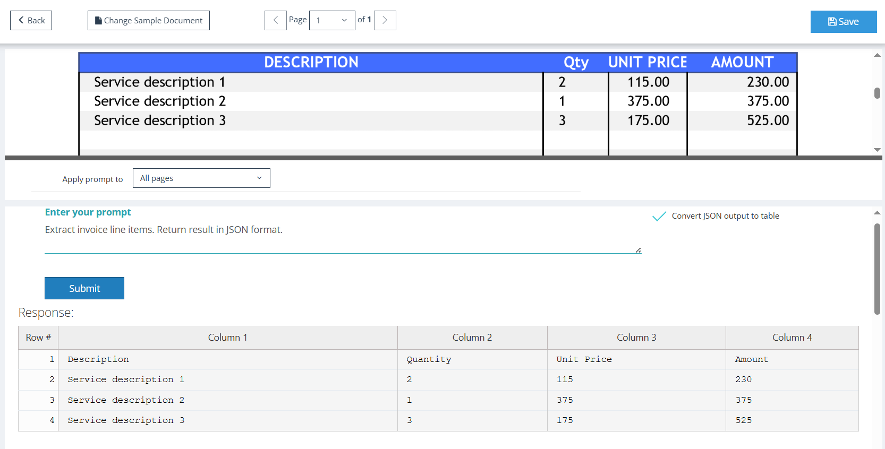Click the AMOUNT header in invoice preview

[742, 62]
